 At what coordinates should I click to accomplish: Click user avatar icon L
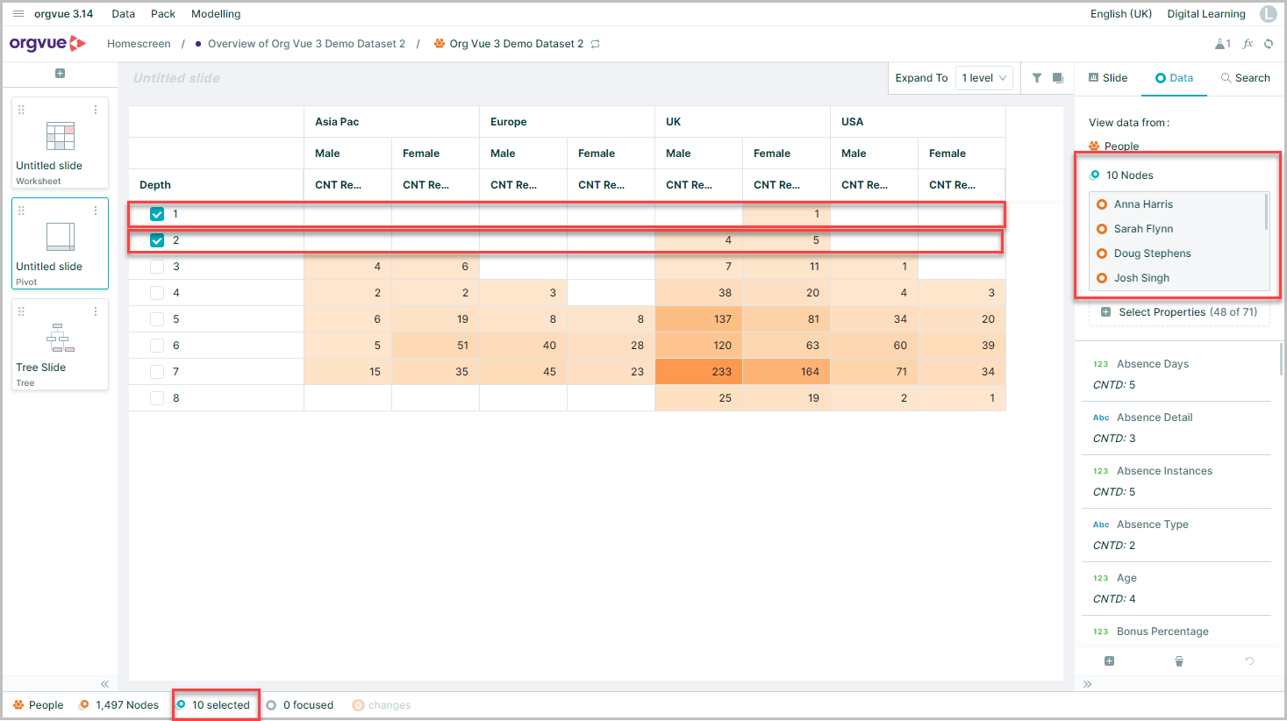(1269, 14)
